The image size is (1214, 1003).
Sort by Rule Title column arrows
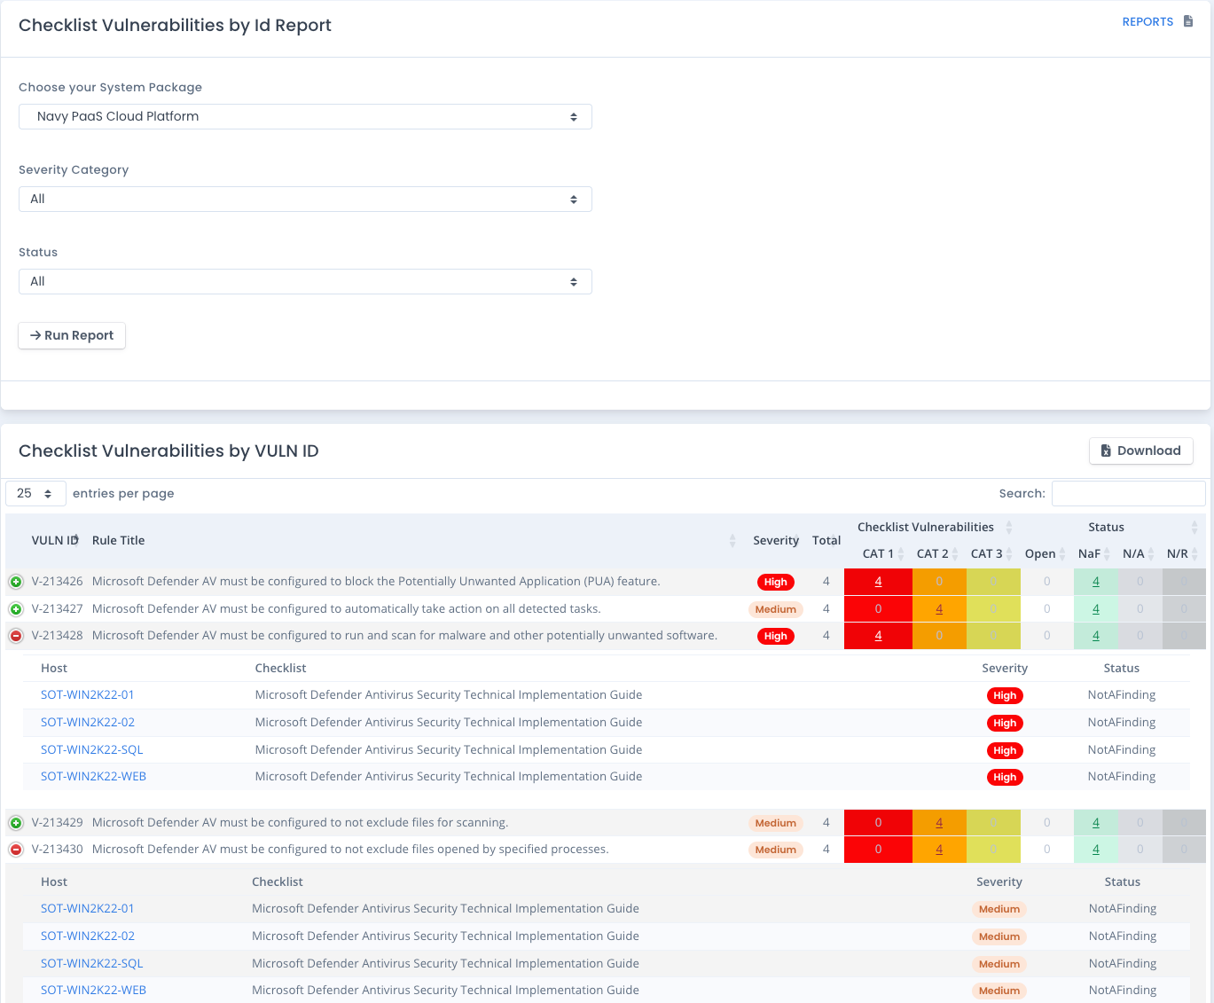point(732,540)
